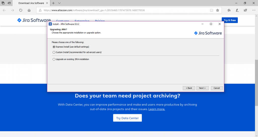Click the browser Back arrow
This screenshot has height=137, width=258.
pos(4,10)
